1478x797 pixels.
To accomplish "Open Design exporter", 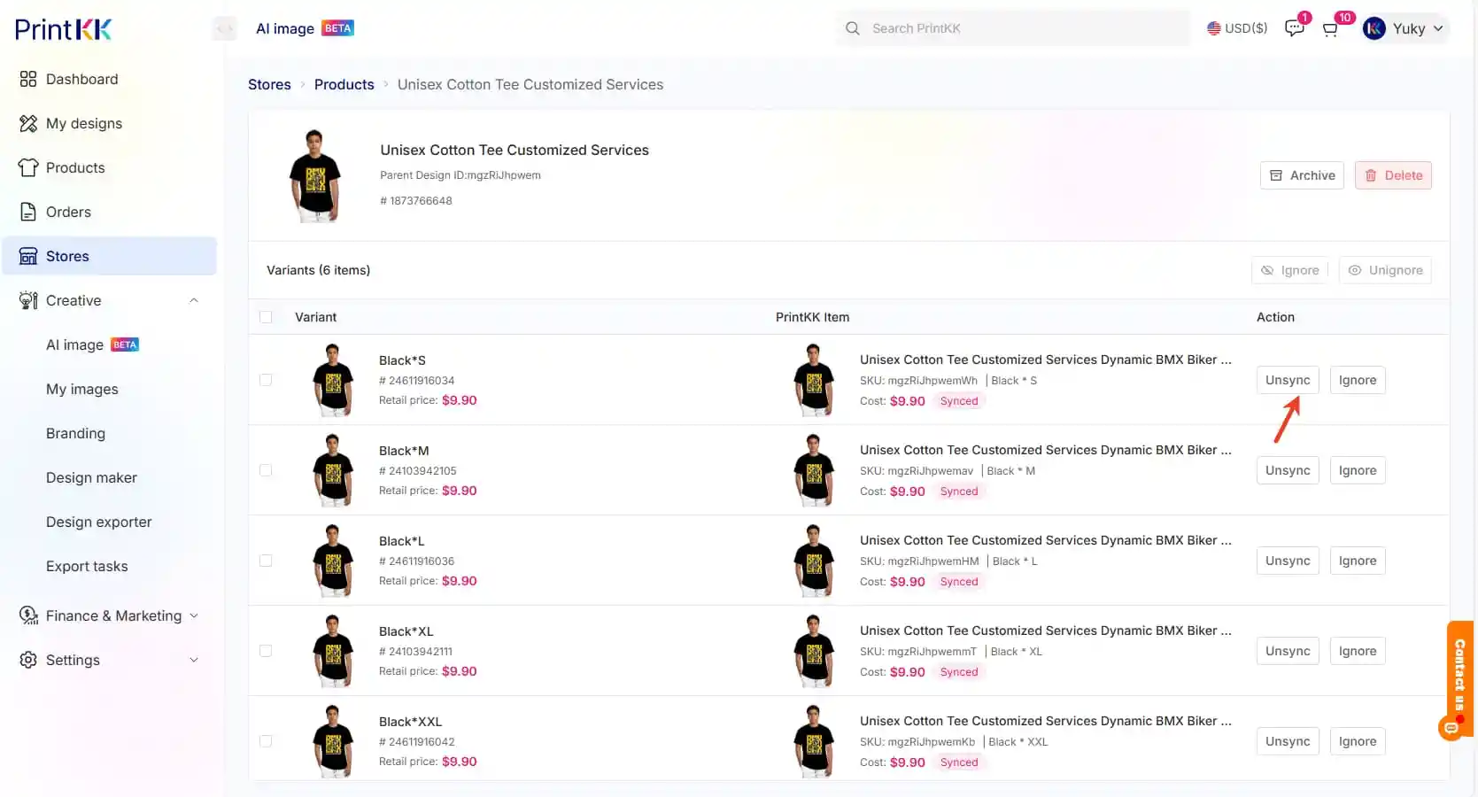I will (x=98, y=522).
